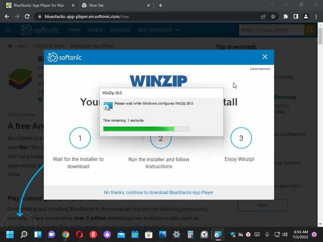Launch Opera from the taskbar
Image resolution: width=323 pixels, height=242 pixels.
pos(79,234)
